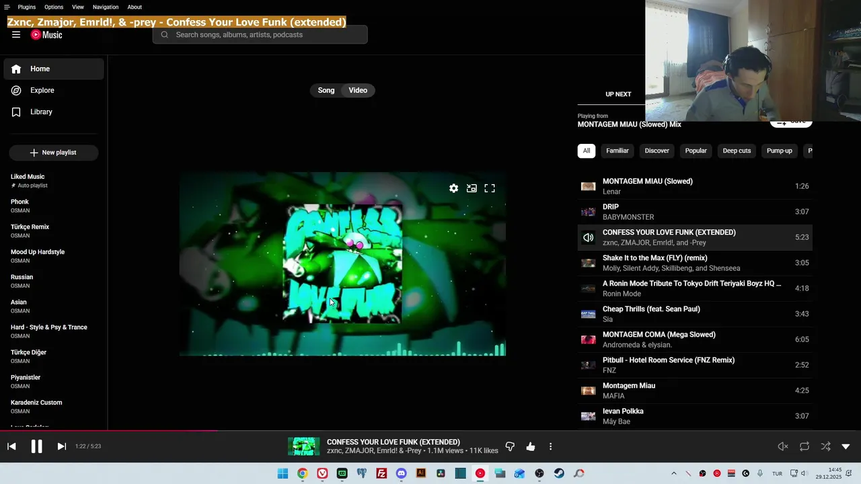Click the album thumbnail in the player bar
Viewport: 861px width, 484px height.
point(304,446)
